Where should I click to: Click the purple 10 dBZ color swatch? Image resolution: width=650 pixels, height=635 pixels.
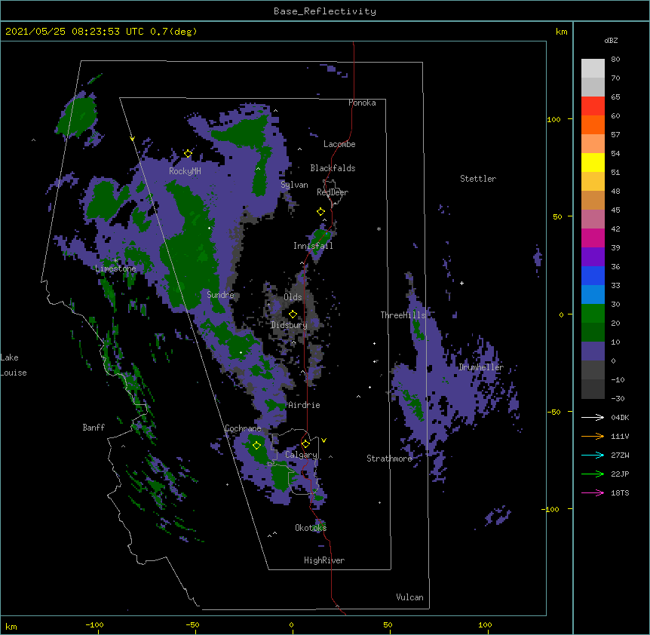[593, 351]
